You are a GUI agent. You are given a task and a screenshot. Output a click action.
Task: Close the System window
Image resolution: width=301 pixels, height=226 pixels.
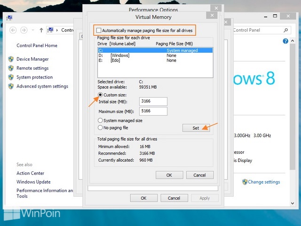coord(288,16)
